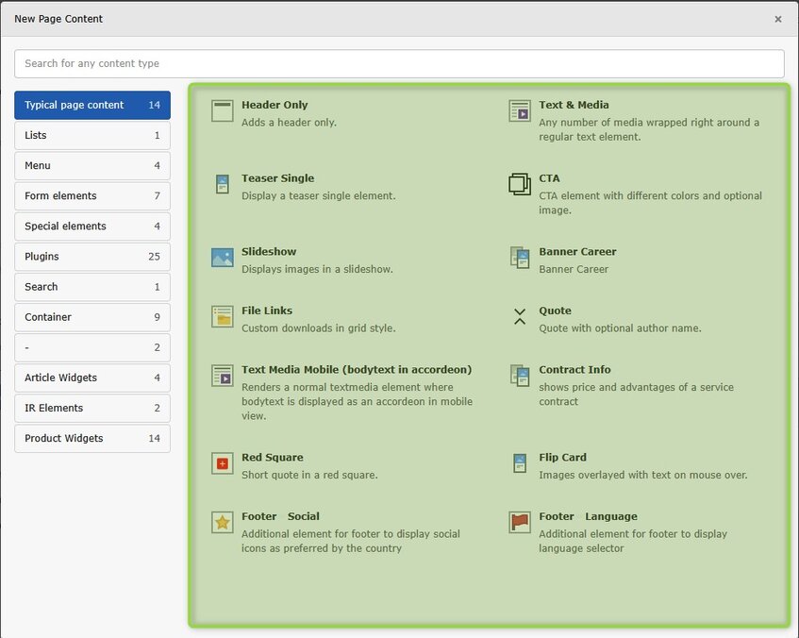Open the Form elements category
This screenshot has width=799, height=638.
(x=92, y=196)
